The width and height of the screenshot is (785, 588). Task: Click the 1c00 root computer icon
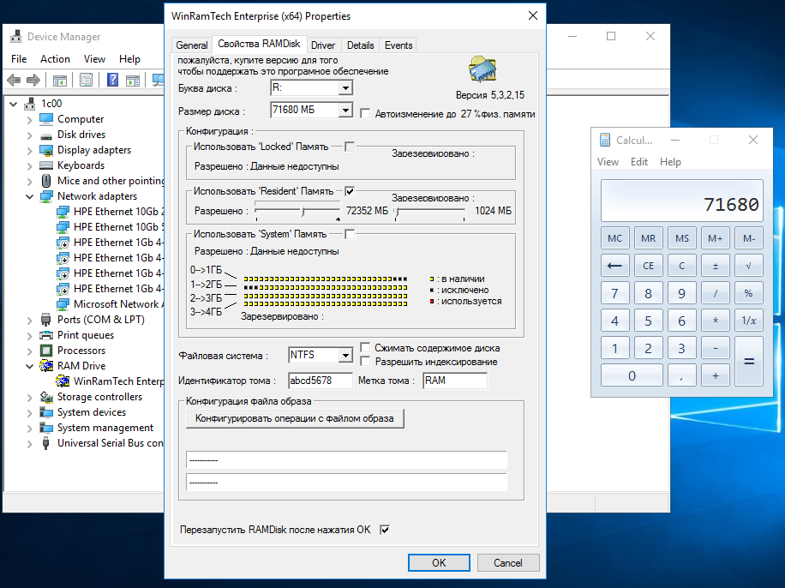pyautogui.click(x=30, y=104)
